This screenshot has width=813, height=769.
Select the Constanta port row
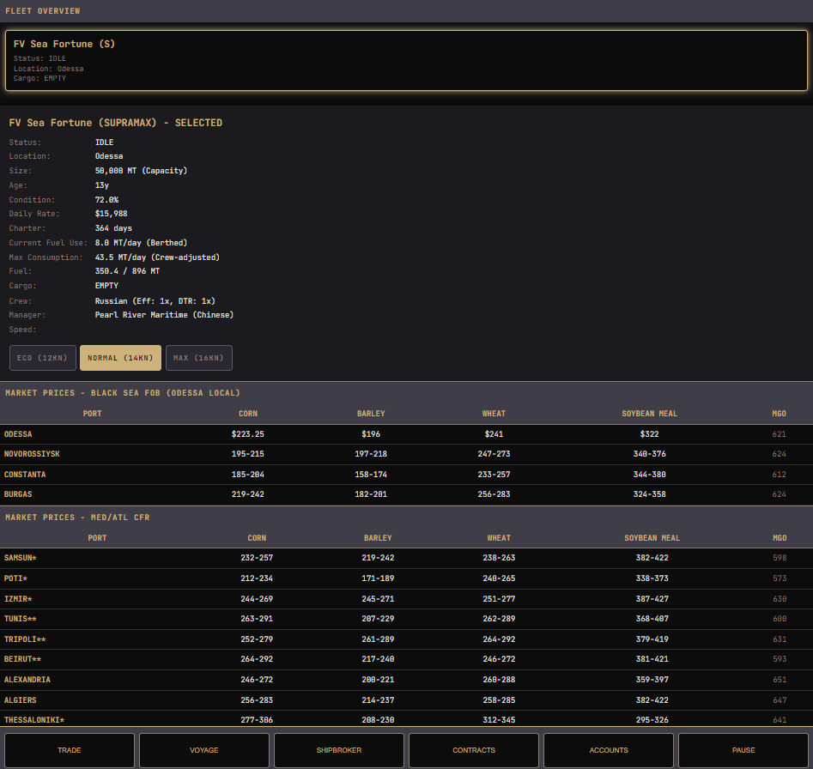pos(407,474)
